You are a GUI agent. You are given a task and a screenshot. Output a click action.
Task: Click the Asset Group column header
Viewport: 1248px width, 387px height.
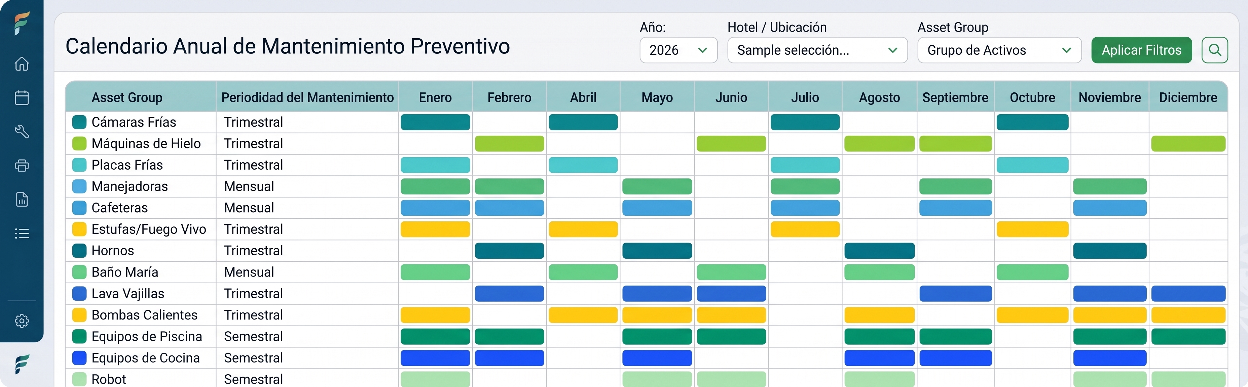pyautogui.click(x=127, y=97)
